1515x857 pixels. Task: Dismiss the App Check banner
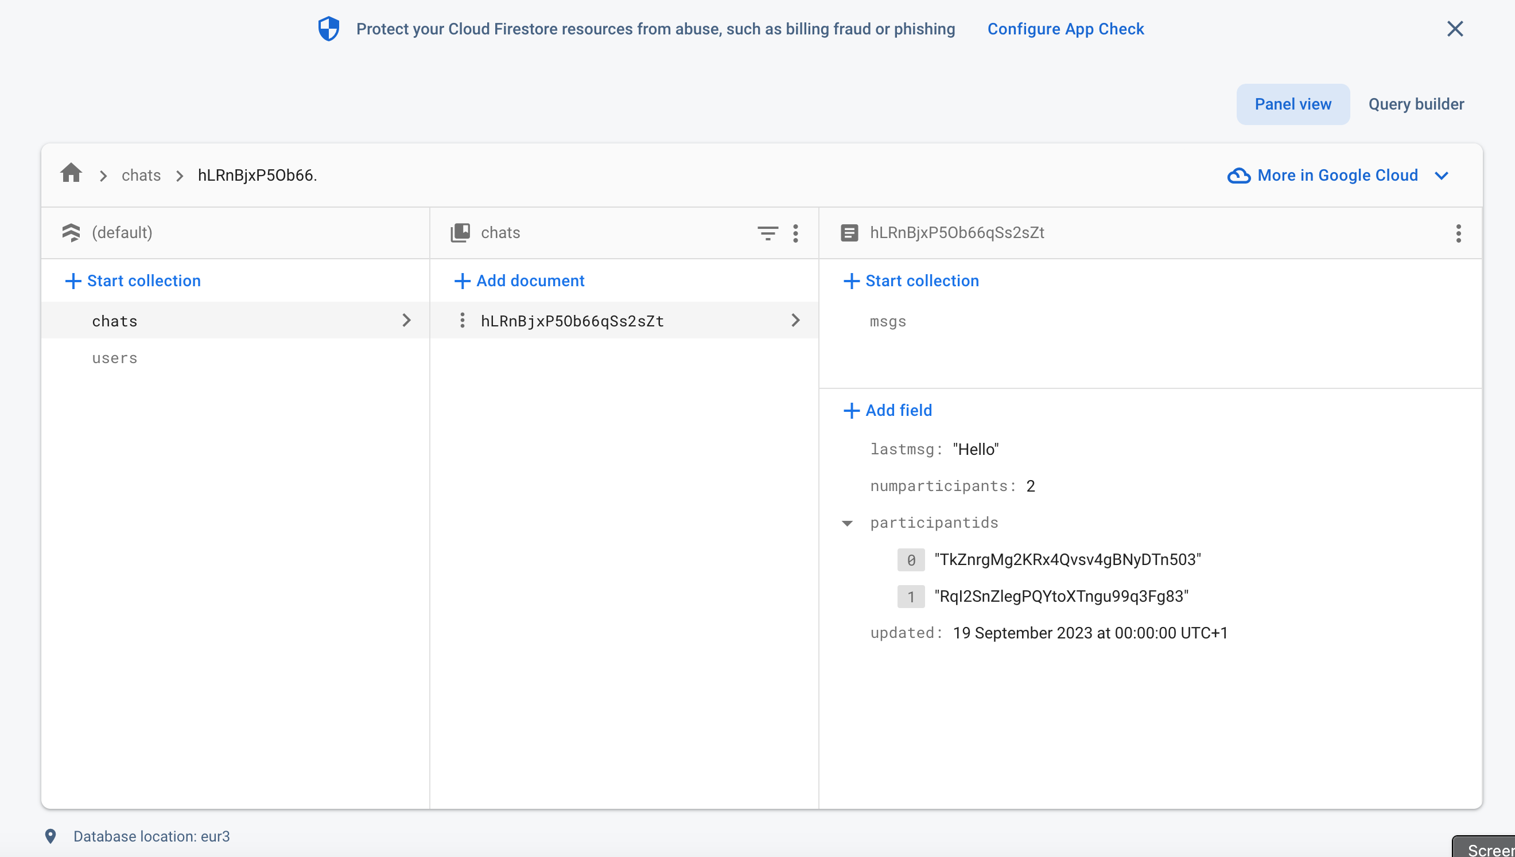pyautogui.click(x=1454, y=29)
